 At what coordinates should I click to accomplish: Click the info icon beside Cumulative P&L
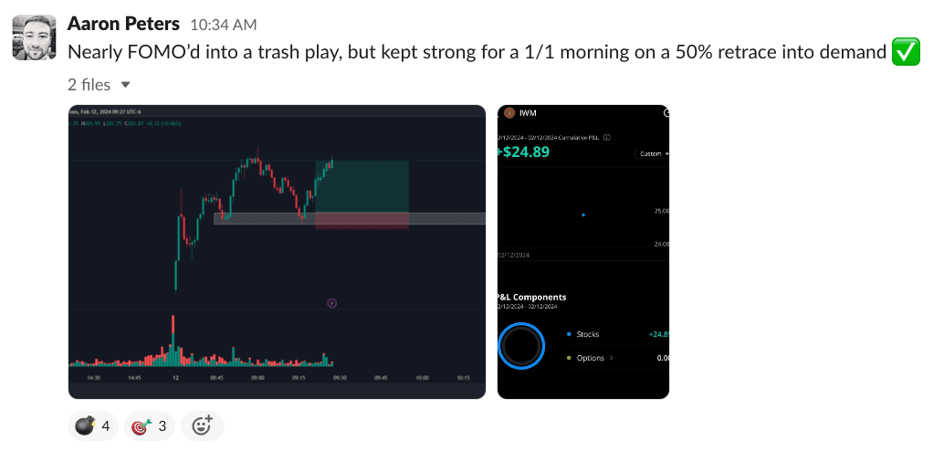(608, 138)
